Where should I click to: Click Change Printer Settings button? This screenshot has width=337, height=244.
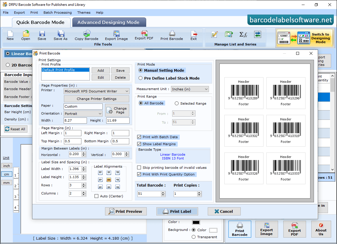[97, 99]
